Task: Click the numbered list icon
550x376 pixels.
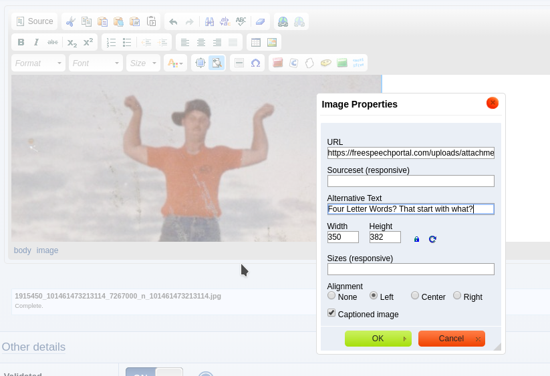Action: tap(111, 42)
